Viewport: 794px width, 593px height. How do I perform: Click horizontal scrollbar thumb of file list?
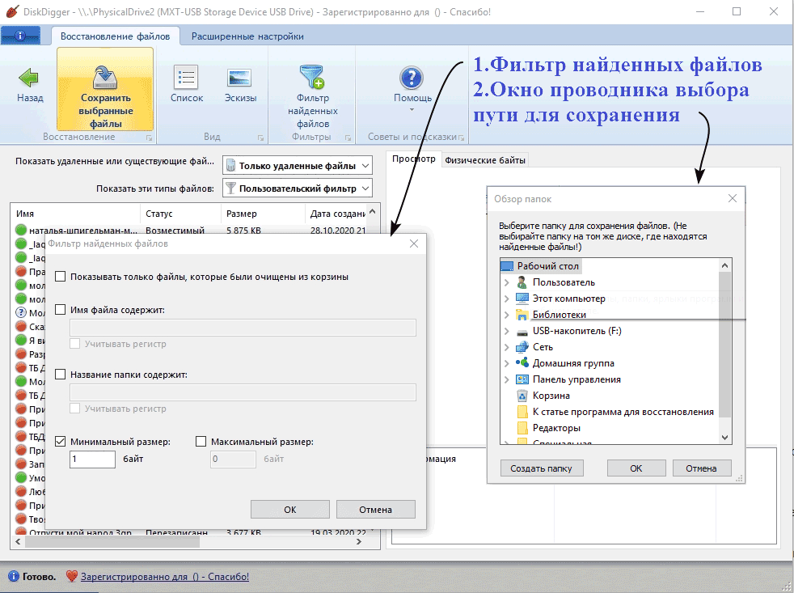(112, 542)
